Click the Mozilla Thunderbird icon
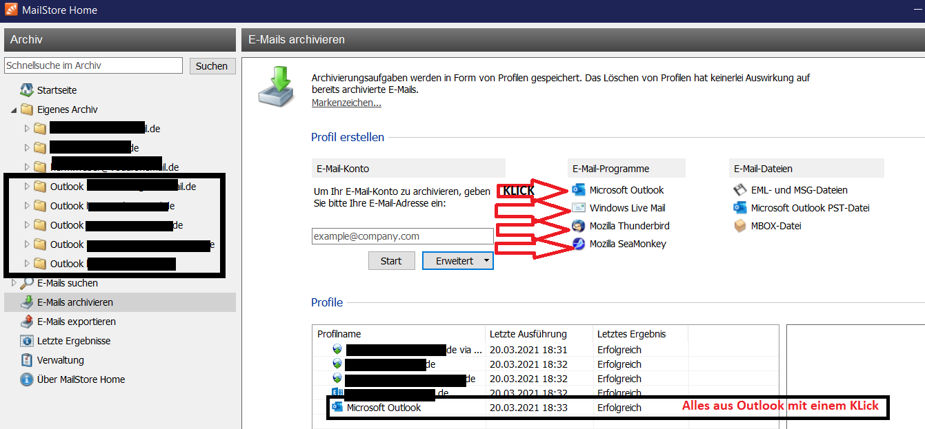Image resolution: width=925 pixels, height=429 pixels. [x=579, y=226]
